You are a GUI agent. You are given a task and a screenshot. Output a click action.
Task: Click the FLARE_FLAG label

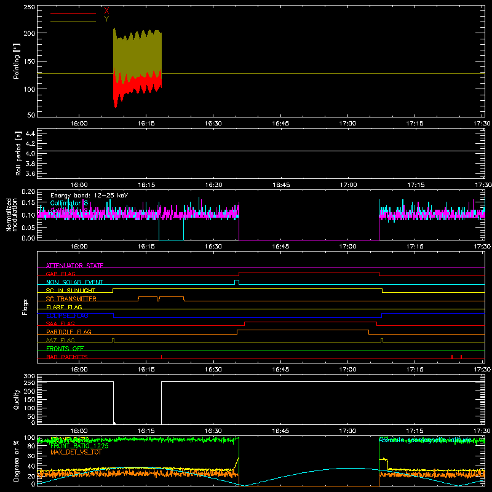tap(64, 307)
